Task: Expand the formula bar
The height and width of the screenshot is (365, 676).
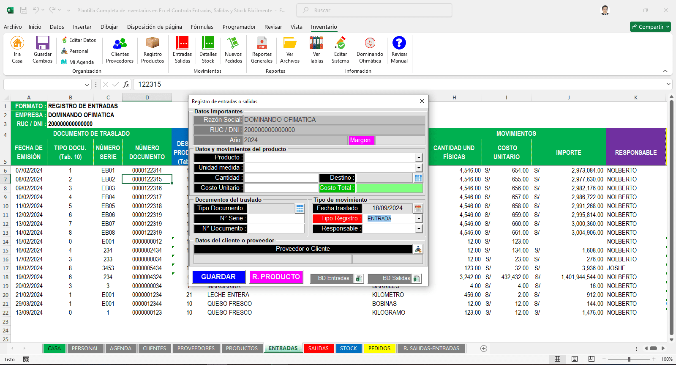Action: pos(668,84)
